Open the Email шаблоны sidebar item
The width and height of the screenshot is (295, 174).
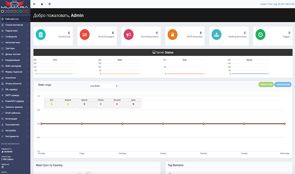14,113
